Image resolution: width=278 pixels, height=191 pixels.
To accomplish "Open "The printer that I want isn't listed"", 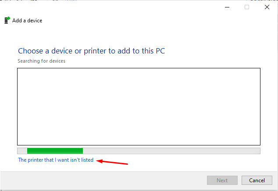I will point(56,160).
